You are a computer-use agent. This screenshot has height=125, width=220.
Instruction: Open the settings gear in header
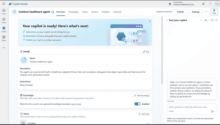[x=203, y=4]
